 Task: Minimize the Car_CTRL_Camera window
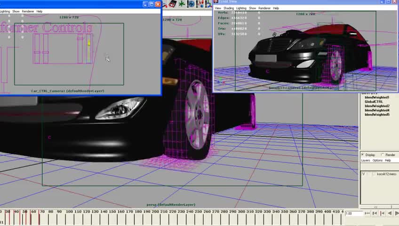click(145, 4)
